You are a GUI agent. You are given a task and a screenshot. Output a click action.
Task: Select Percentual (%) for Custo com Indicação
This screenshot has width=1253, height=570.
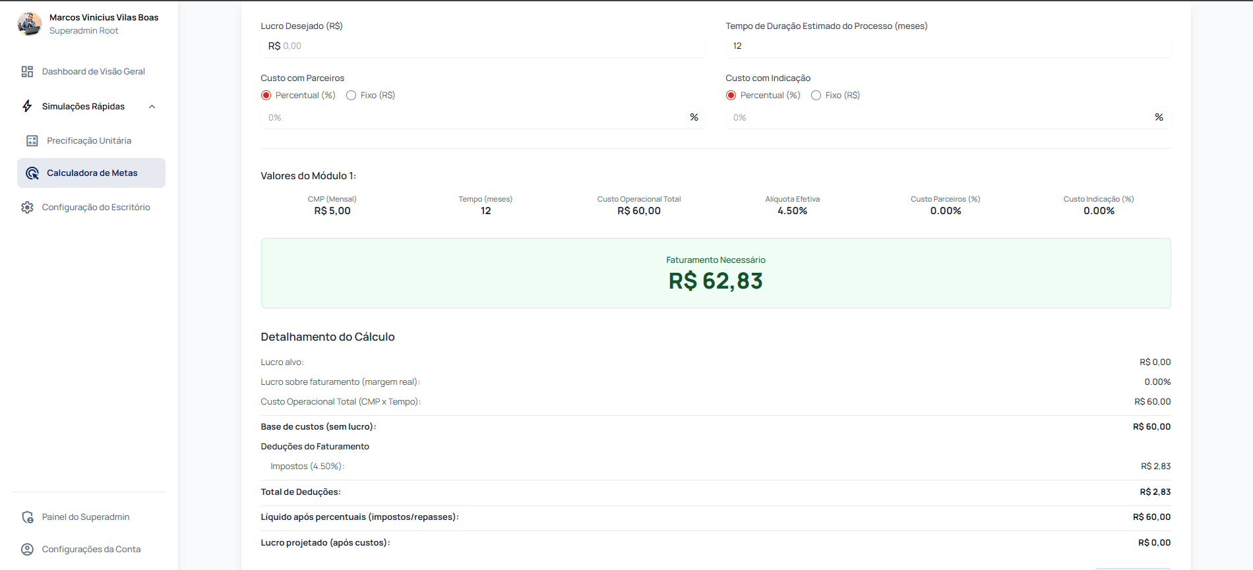coord(731,96)
